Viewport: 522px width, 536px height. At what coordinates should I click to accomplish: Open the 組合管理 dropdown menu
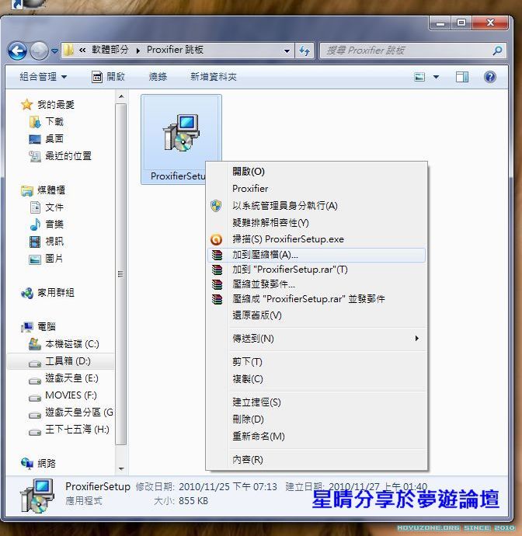[x=43, y=77]
